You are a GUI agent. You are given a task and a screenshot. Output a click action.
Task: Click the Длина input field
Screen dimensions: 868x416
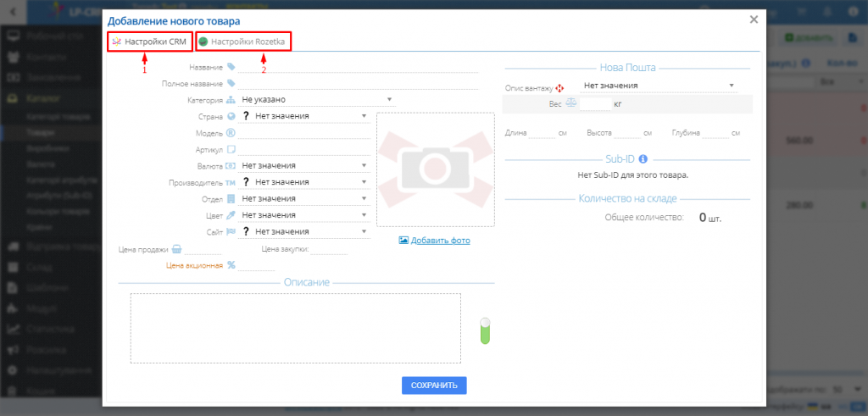pos(542,133)
